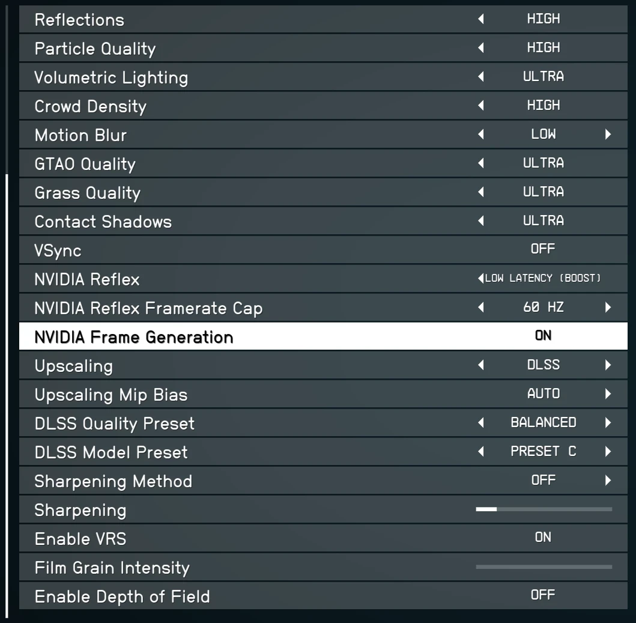Click left arrow for DLSS Model Preset
Viewport: 636px width, 623px height.
click(480, 452)
